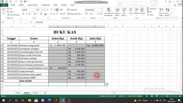Open Cell Styles gallery
This screenshot has height=103, width=183.
[124, 12]
